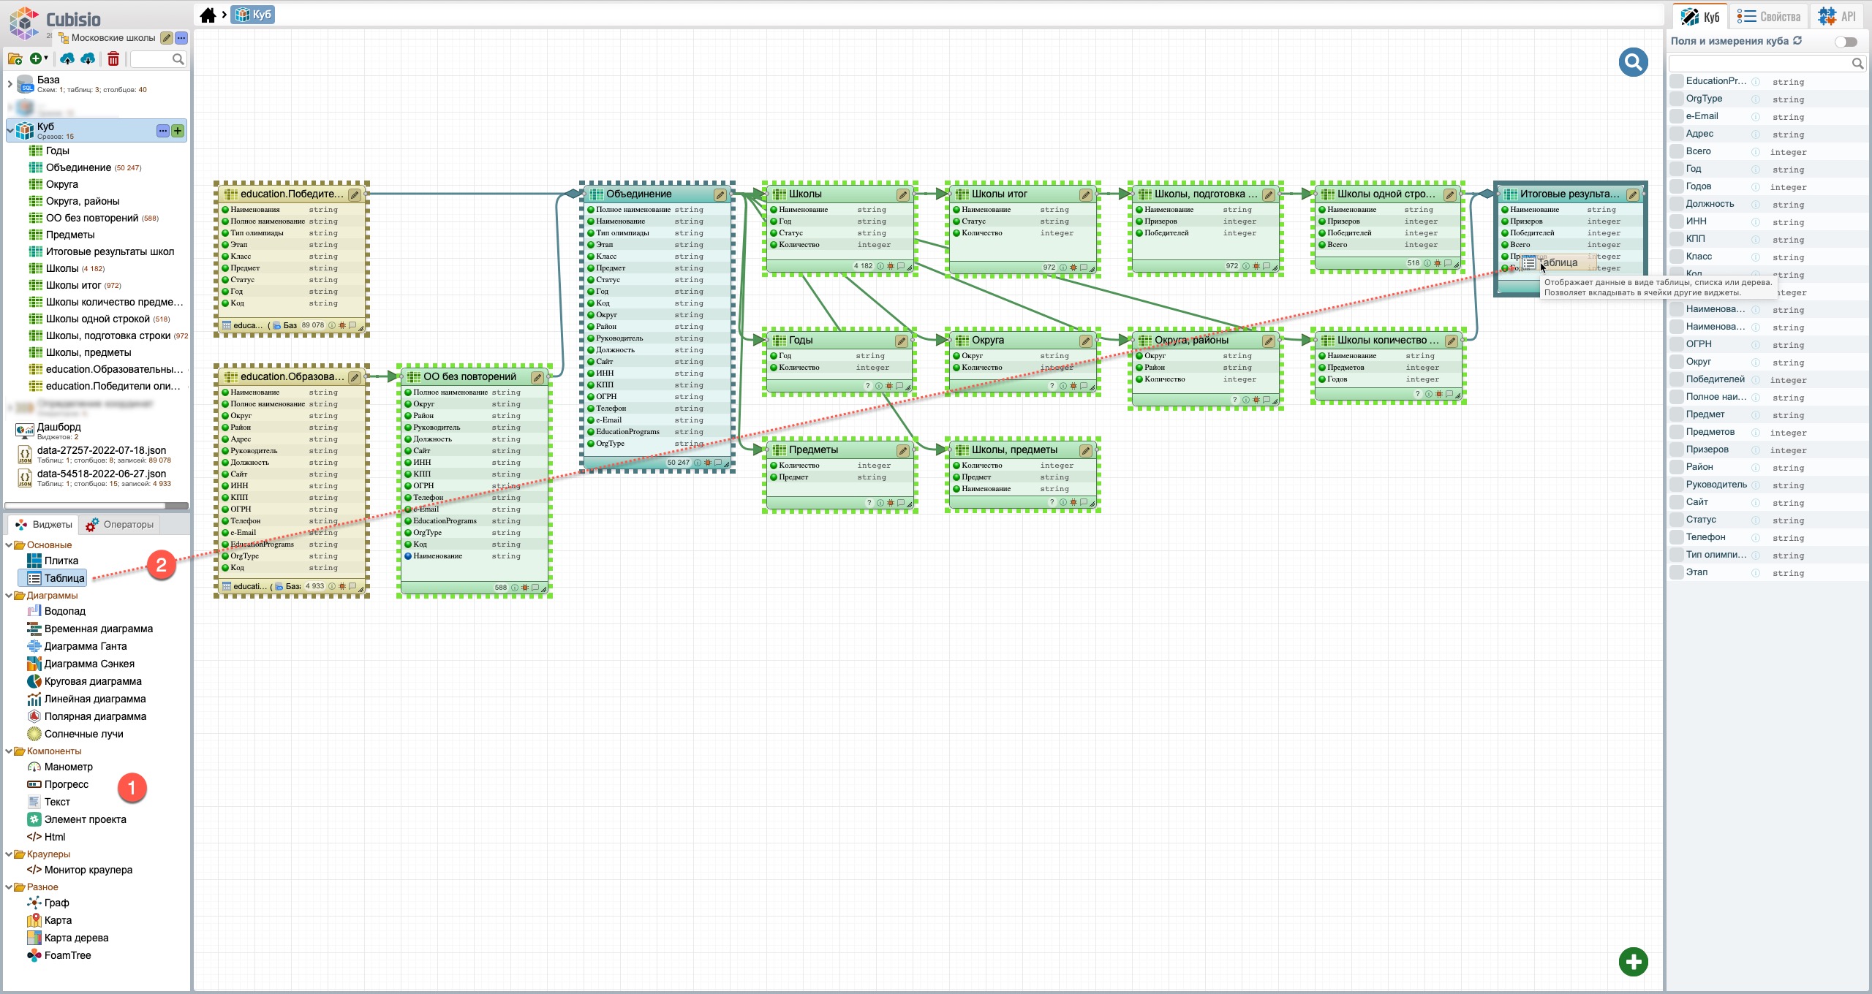Image resolution: width=1872 pixels, height=994 pixels.
Task: Check the OrgType field checkbox
Action: coord(1677,99)
